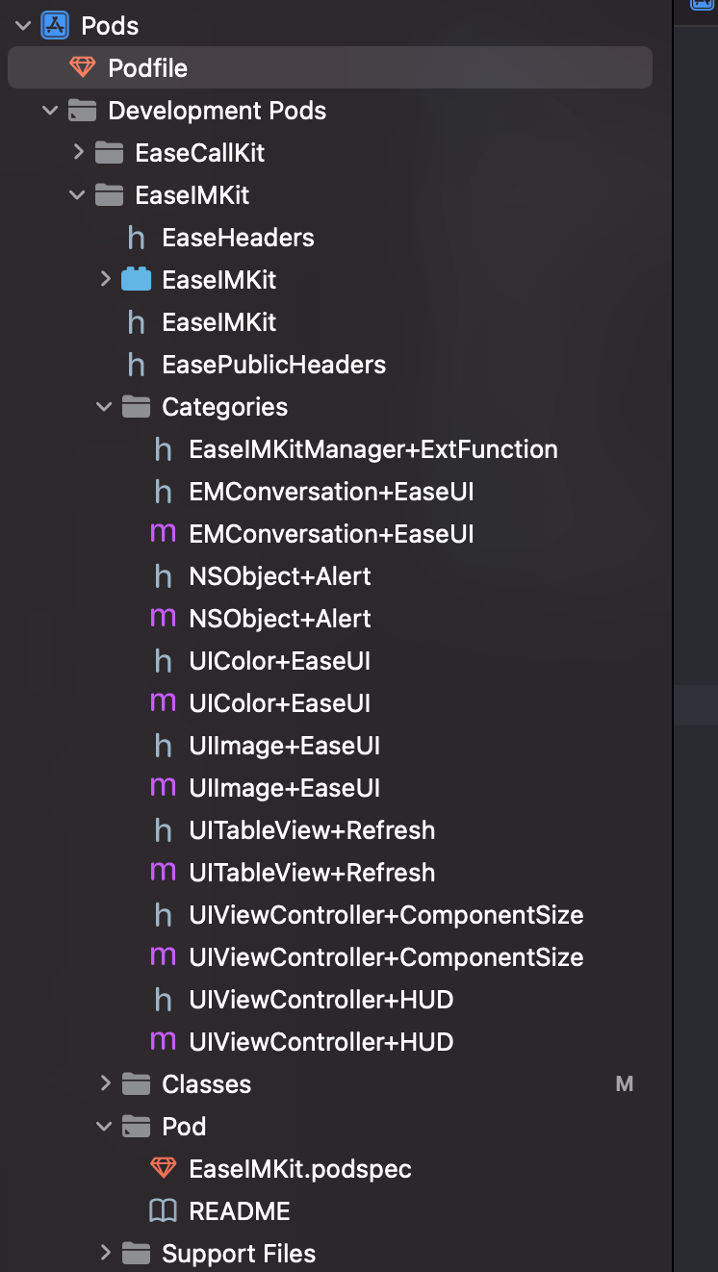Select UITableView+Refresh header file
Viewport: 718px width, 1272px height.
pyautogui.click(x=312, y=830)
